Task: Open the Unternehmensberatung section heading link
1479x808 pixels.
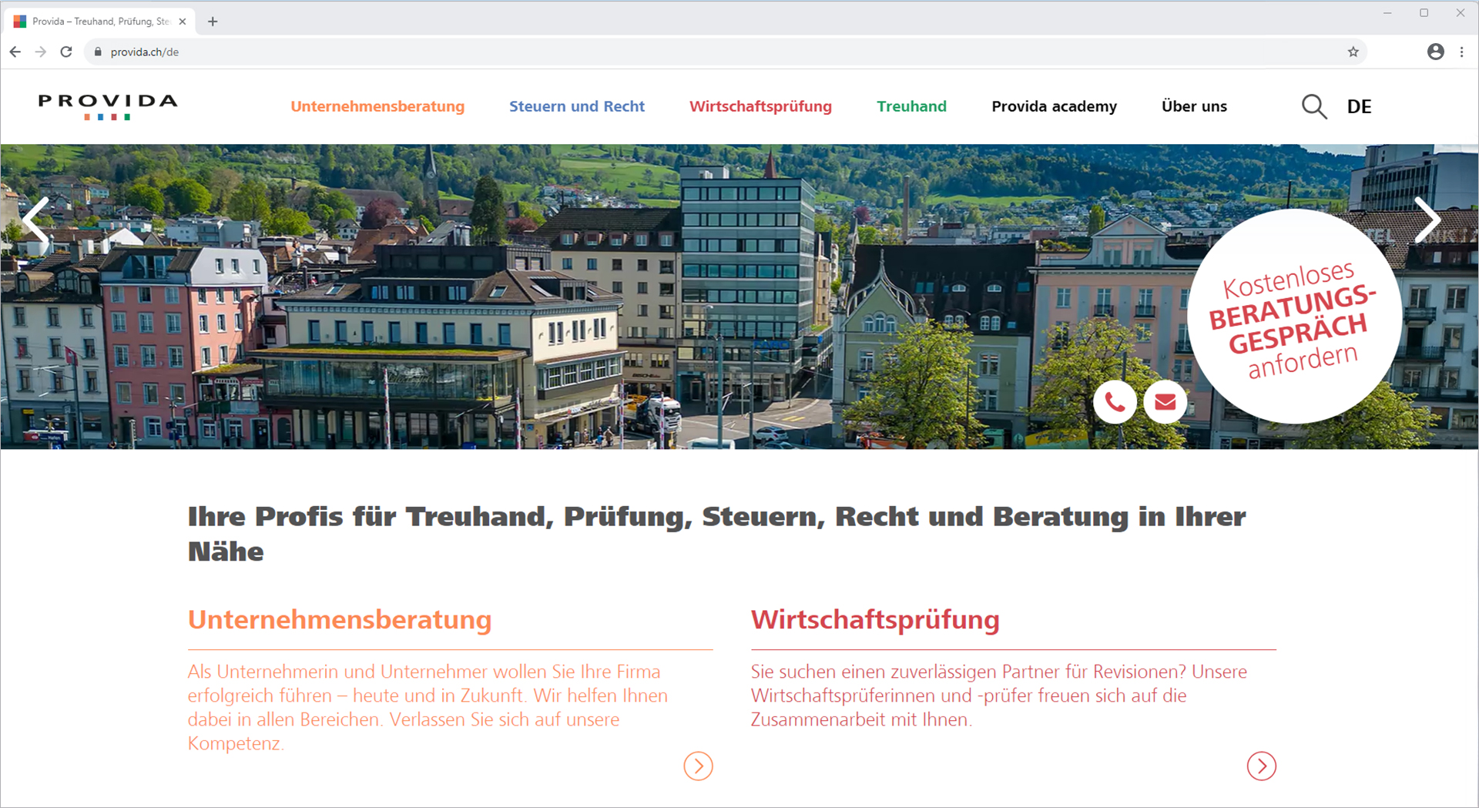Action: coord(340,619)
